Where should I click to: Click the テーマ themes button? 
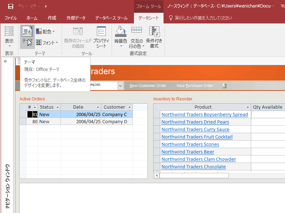[27, 37]
